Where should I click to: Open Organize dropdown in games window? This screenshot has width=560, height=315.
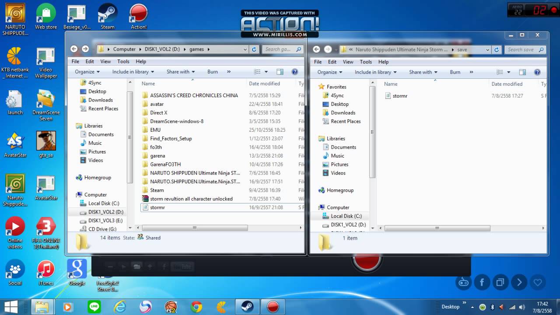(87, 72)
